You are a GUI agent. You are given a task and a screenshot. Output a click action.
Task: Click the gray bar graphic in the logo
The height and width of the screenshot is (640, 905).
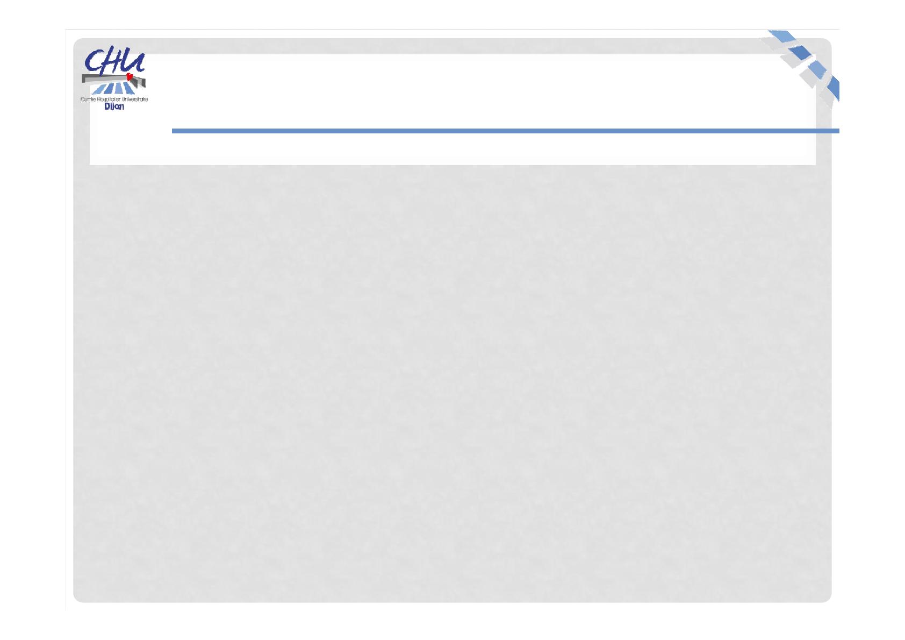click(x=113, y=80)
